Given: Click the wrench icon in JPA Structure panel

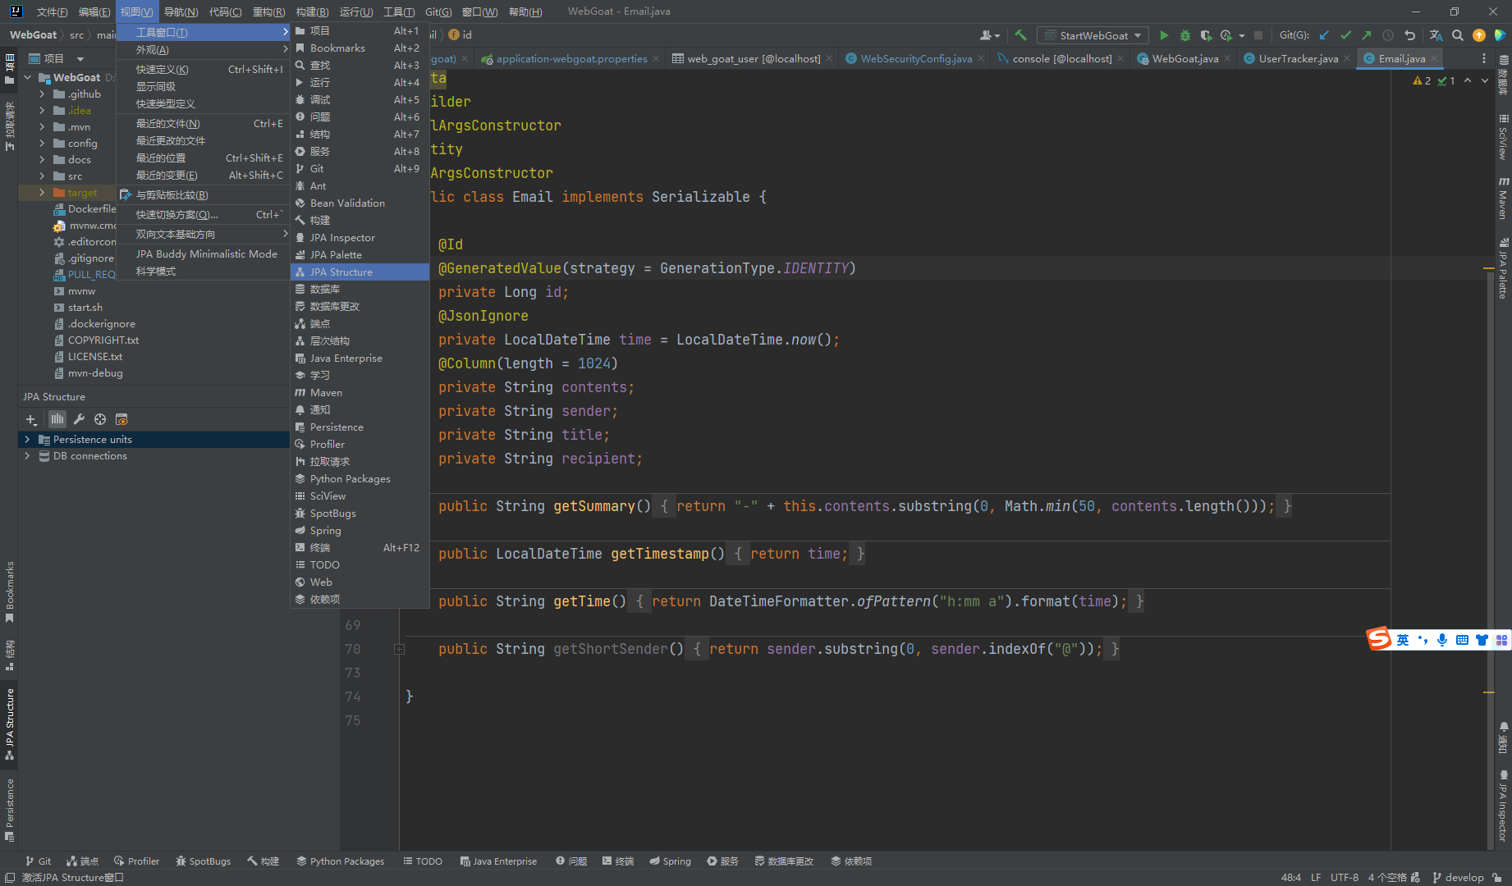Looking at the screenshot, I should click(x=79, y=419).
